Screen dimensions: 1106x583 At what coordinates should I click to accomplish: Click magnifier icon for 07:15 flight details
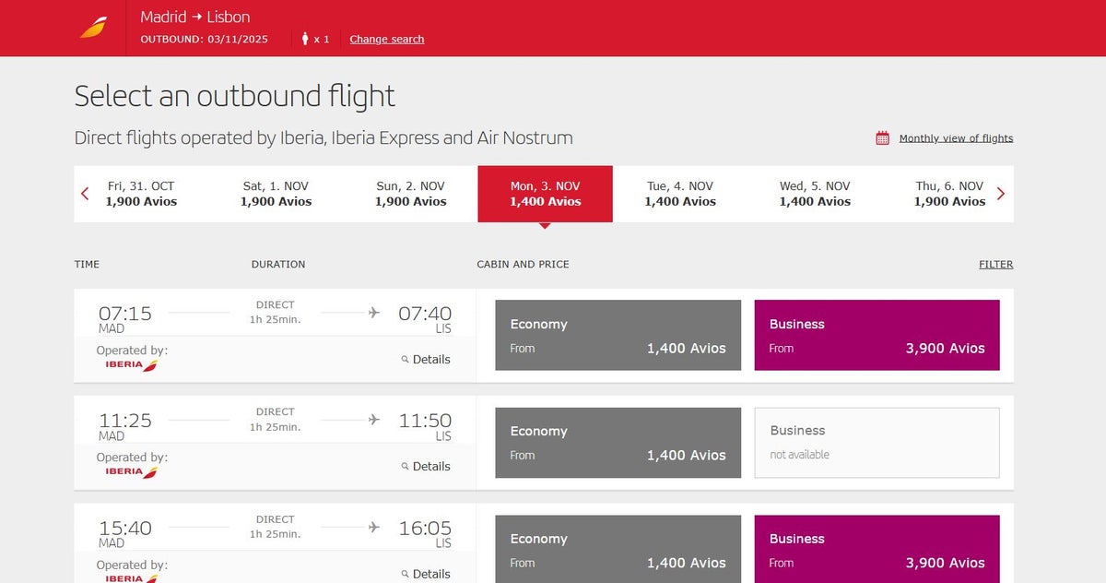(405, 360)
